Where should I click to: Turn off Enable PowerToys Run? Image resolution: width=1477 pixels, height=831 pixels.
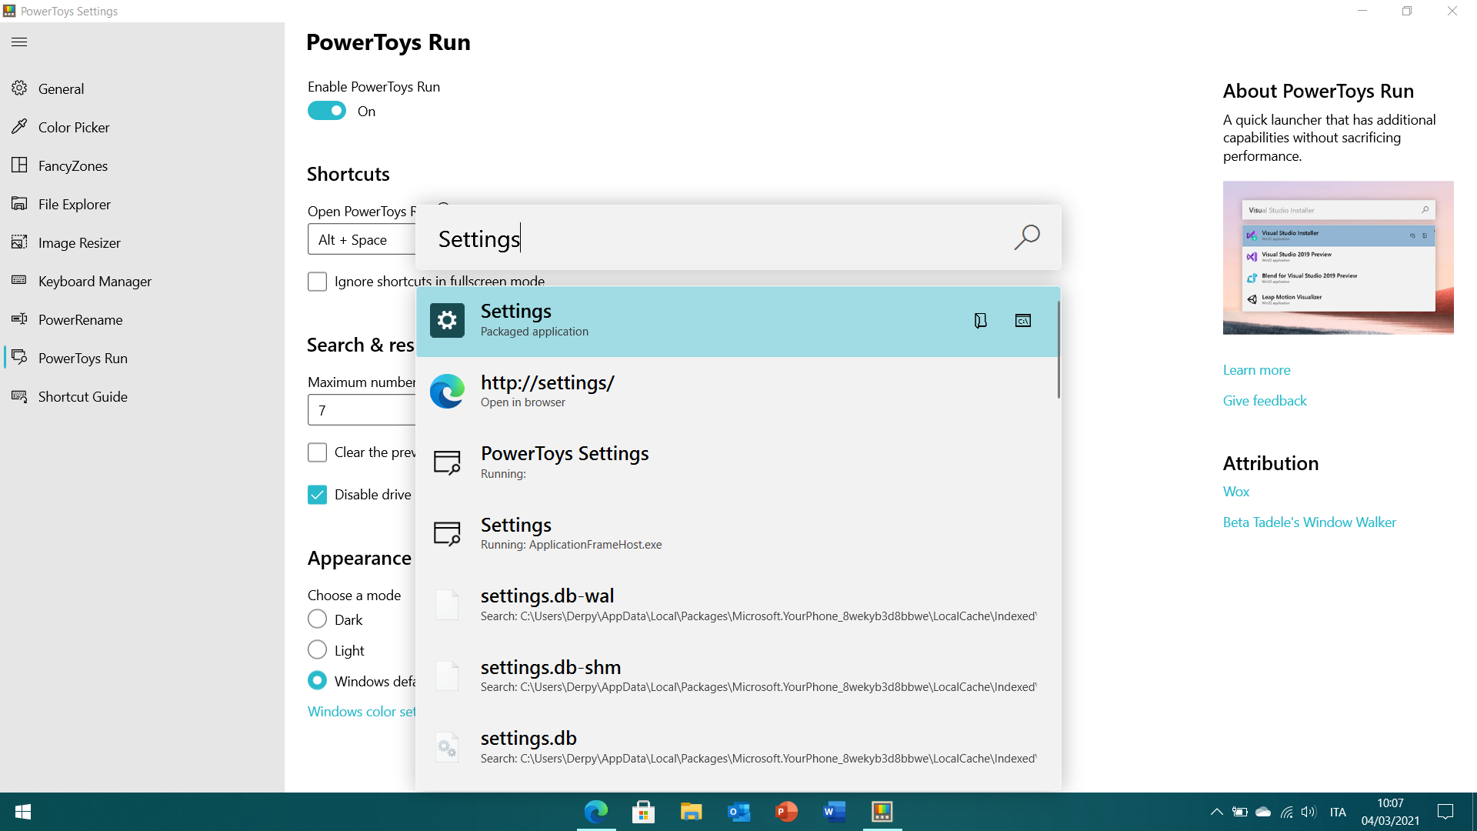pos(326,110)
